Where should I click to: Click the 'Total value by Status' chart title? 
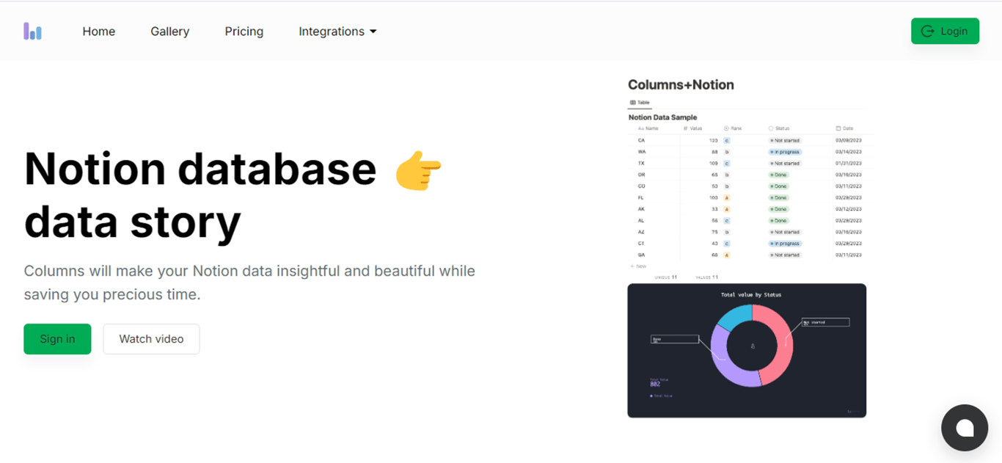click(751, 294)
